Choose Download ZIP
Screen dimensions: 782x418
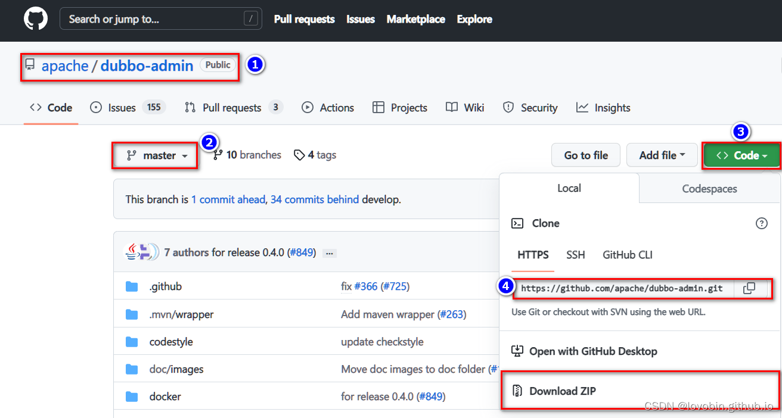pyautogui.click(x=554, y=391)
